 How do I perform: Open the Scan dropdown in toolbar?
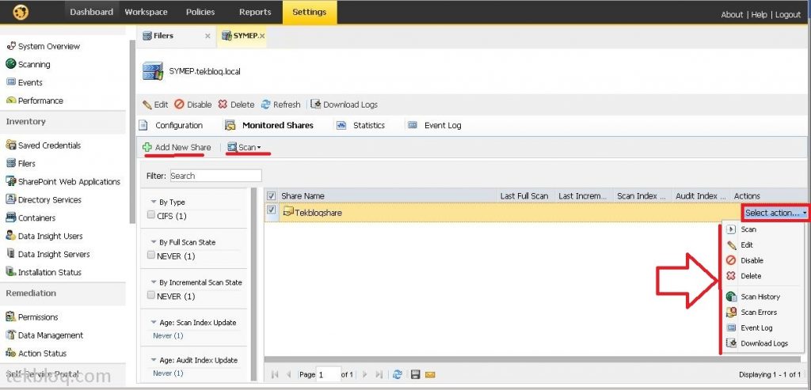point(244,147)
